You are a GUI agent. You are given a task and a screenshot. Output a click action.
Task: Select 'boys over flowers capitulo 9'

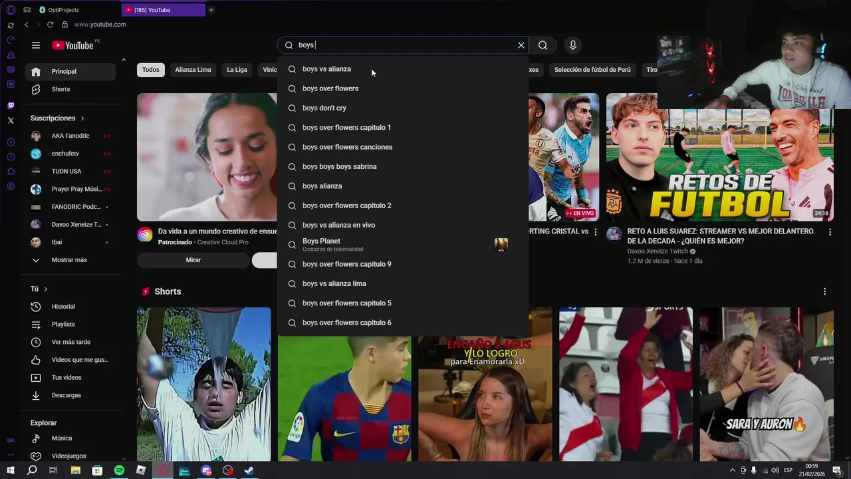(x=403, y=264)
